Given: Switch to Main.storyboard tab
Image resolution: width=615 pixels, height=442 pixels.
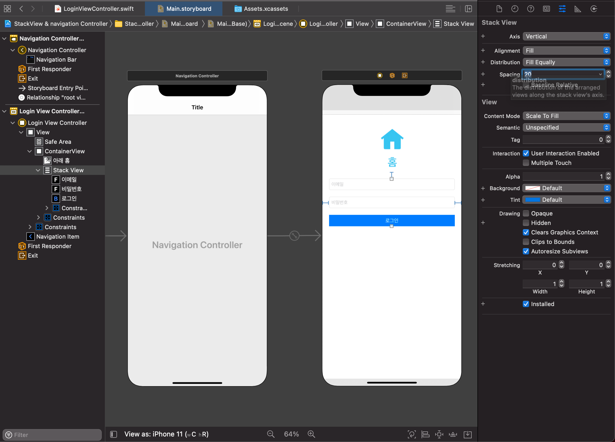Looking at the screenshot, I should 184,9.
